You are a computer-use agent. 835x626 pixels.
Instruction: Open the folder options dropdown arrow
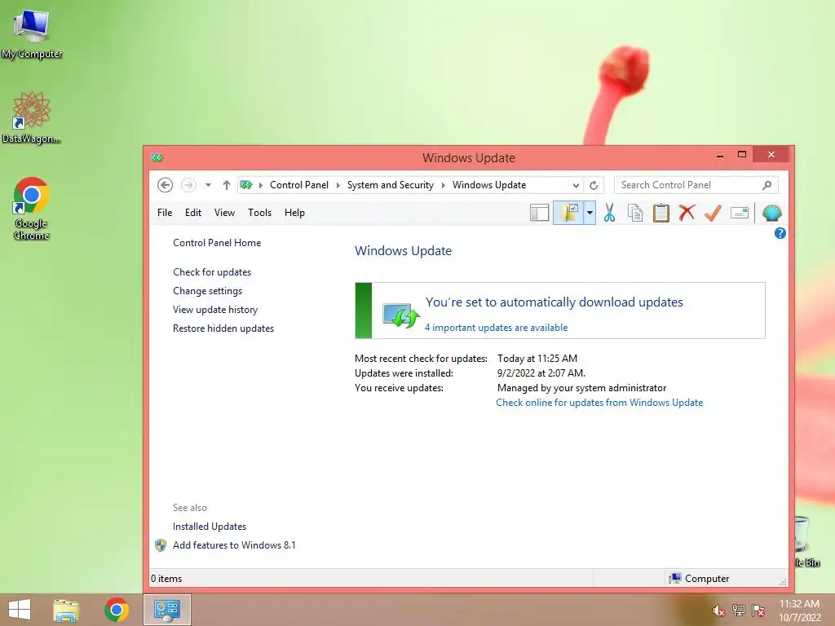point(590,213)
